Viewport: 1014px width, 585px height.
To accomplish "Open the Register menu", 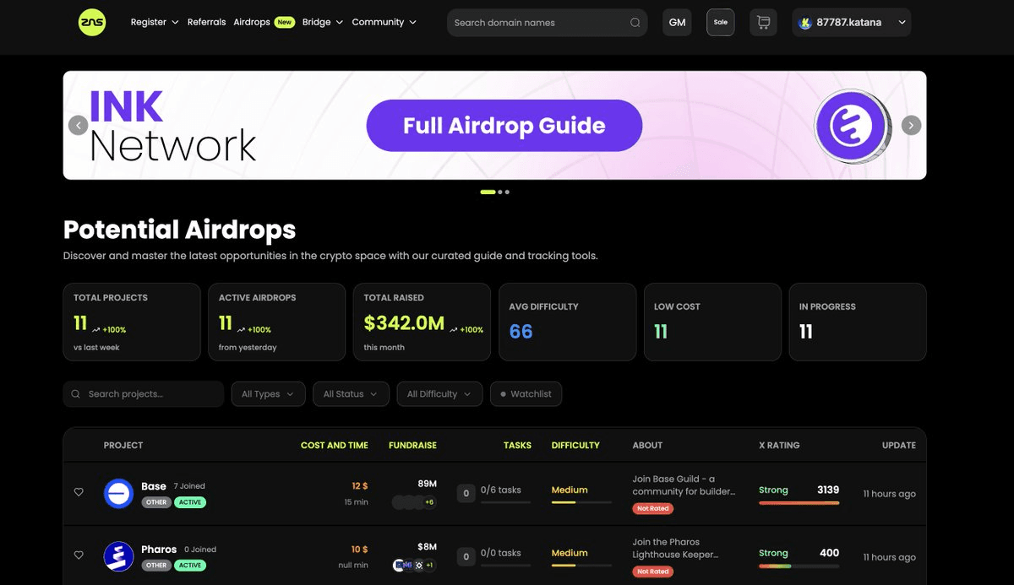I will (155, 23).
